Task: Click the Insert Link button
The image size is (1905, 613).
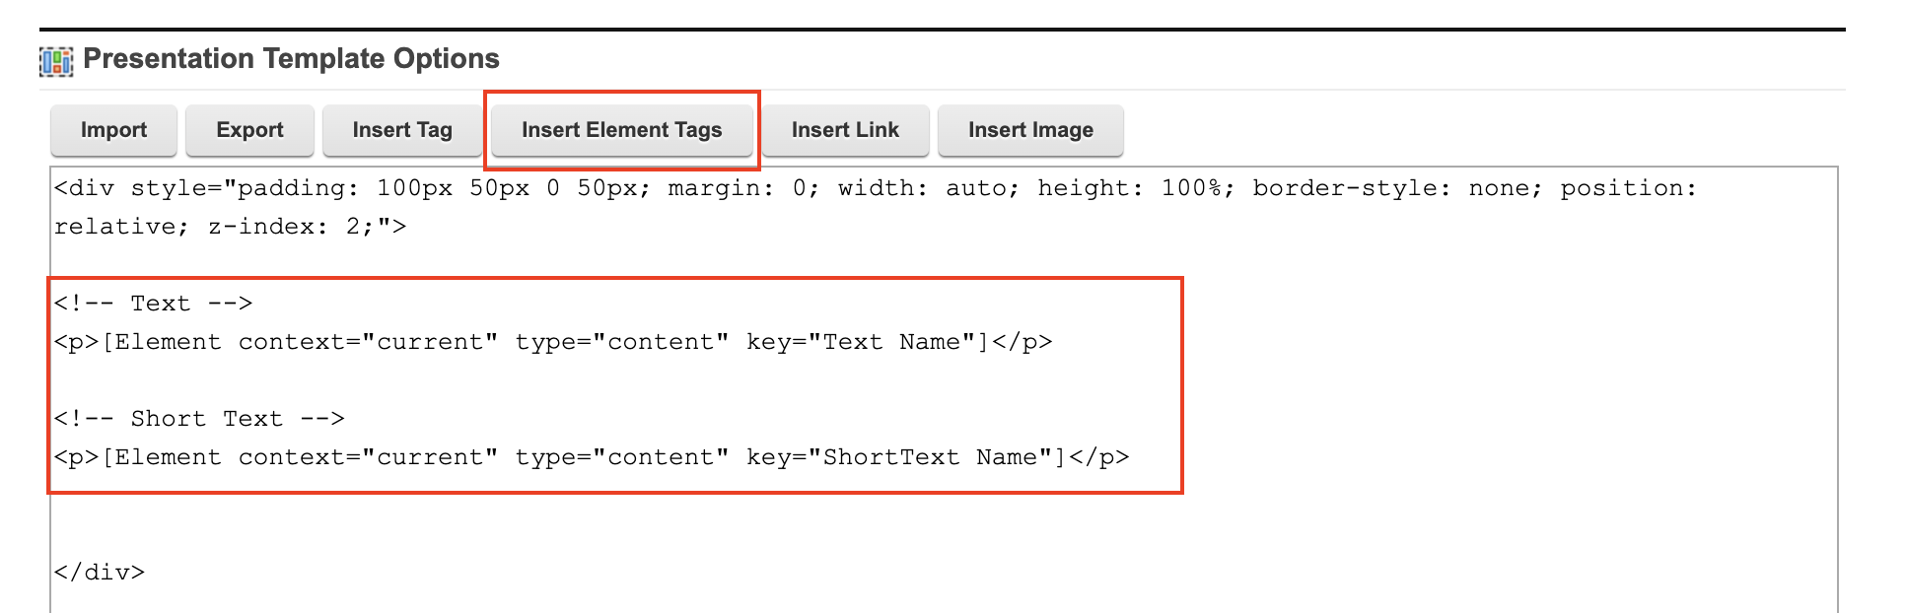Action: click(845, 130)
